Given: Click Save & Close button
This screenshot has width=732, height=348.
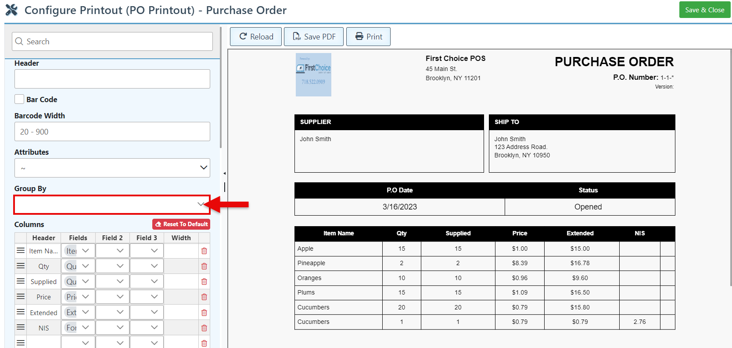Looking at the screenshot, I should [x=704, y=10].
